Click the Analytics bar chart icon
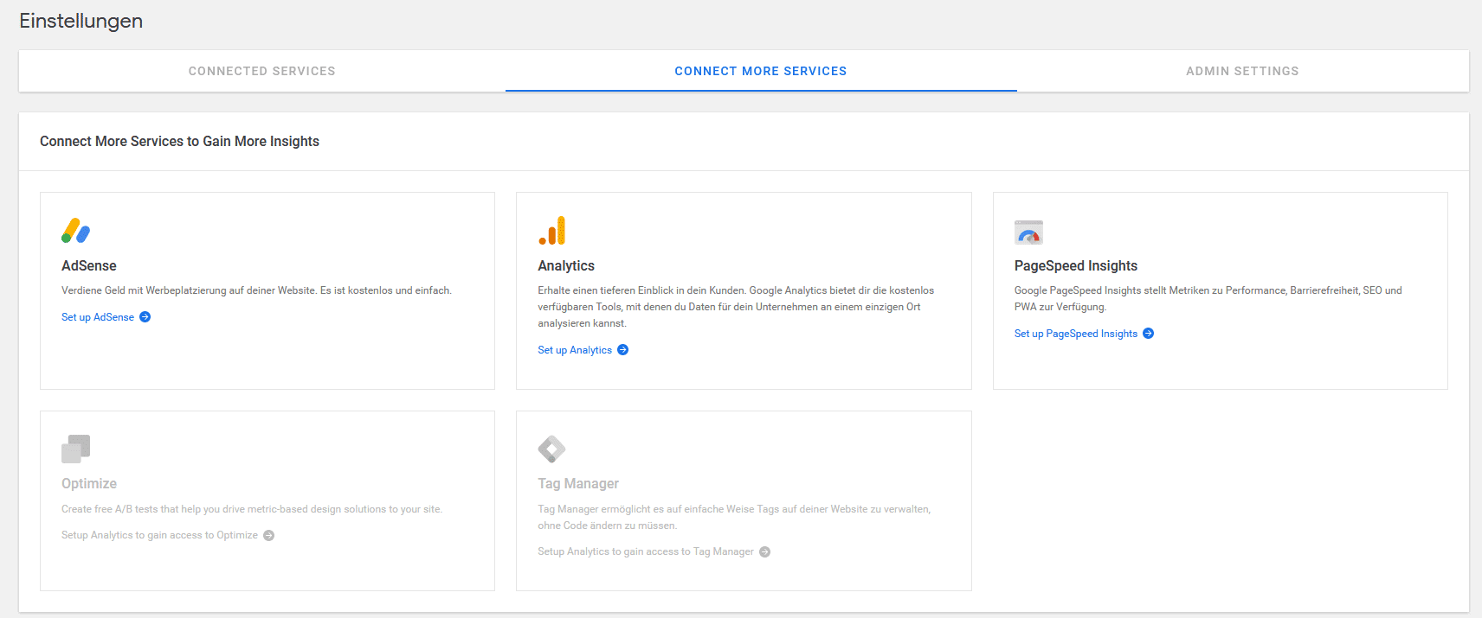This screenshot has width=1482, height=618. (x=552, y=231)
